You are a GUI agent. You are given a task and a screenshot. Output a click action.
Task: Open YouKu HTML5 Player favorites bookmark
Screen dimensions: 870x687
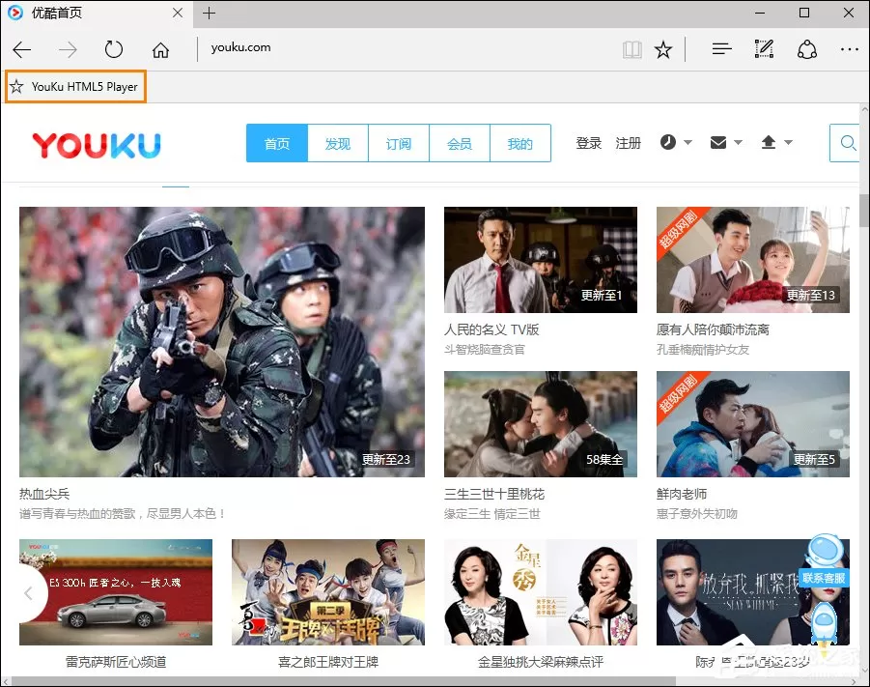click(x=75, y=87)
